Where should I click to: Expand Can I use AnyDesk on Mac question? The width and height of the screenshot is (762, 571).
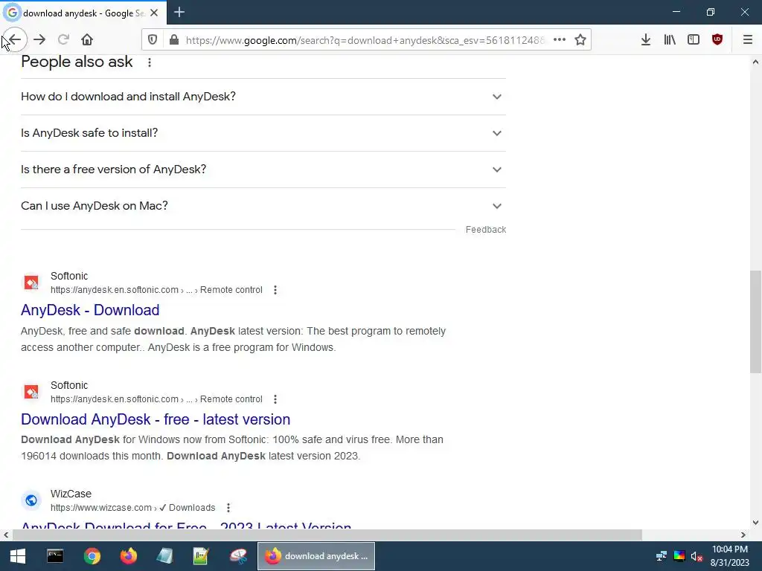click(x=263, y=206)
